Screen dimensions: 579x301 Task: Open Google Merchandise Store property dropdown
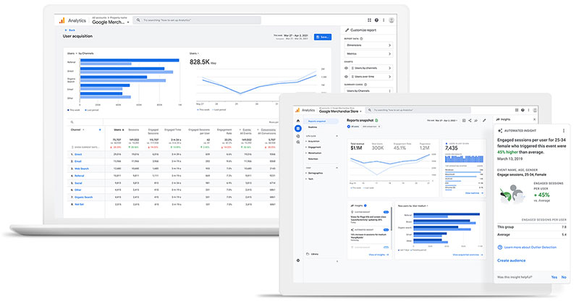(x=340, y=111)
